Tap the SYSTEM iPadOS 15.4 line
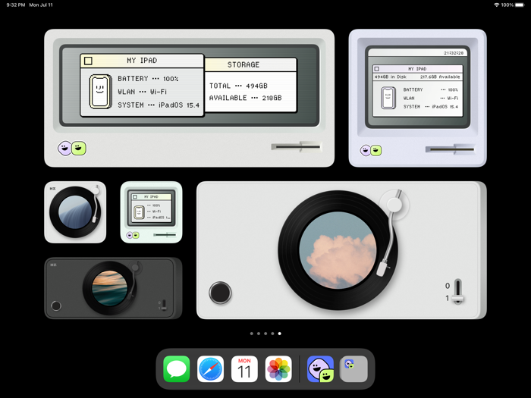The image size is (531, 398). tap(158, 105)
